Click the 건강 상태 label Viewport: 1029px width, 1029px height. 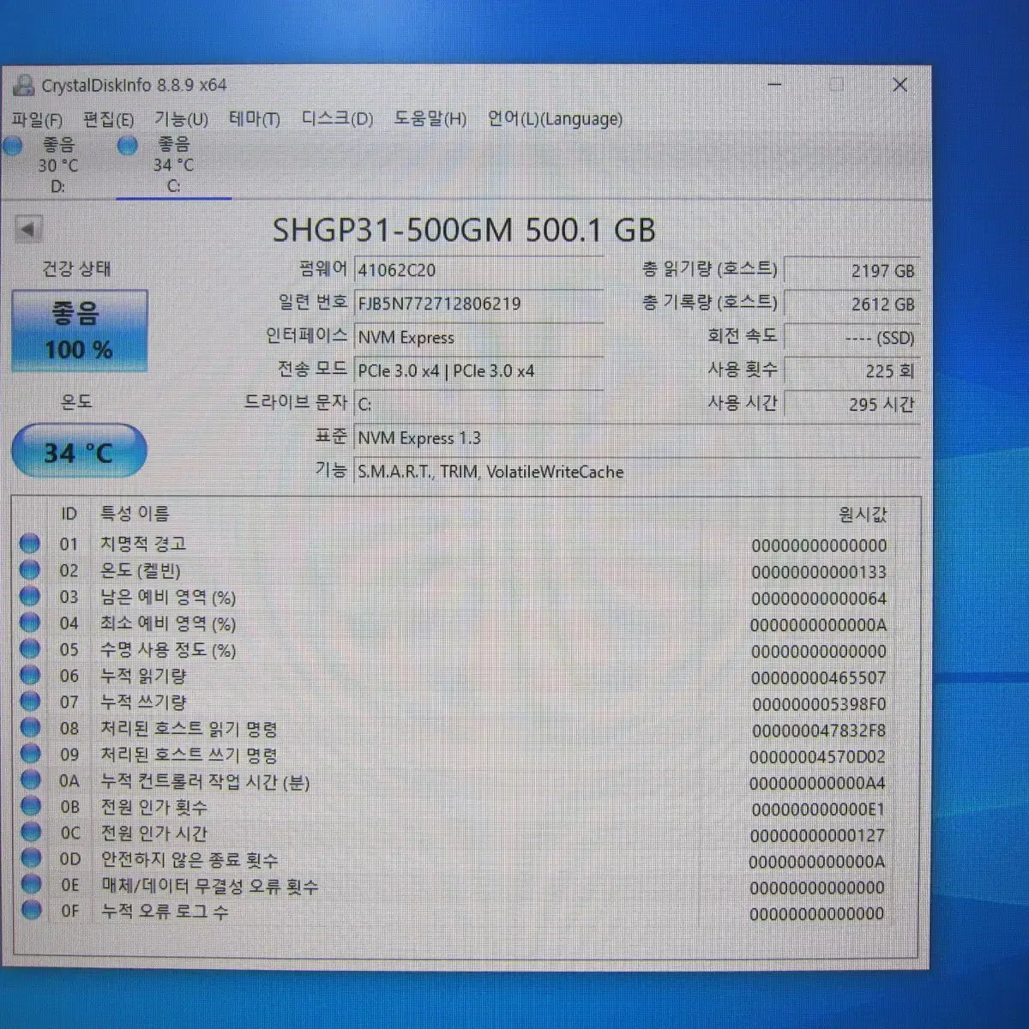point(76,268)
